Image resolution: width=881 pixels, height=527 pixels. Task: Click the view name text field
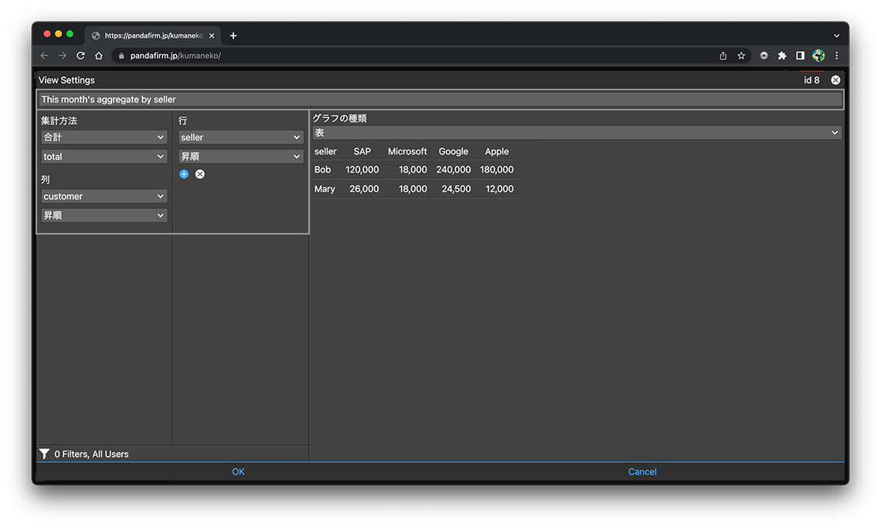click(440, 100)
